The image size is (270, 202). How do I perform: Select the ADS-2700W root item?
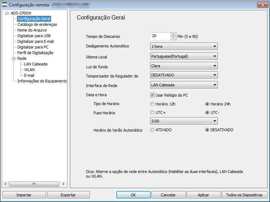pyautogui.click(x=21, y=13)
